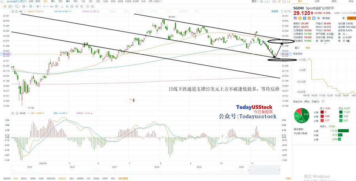Screen dimensions: 356x181
Task: Lock the drawings with lock icon
Action: (x=72, y=7)
